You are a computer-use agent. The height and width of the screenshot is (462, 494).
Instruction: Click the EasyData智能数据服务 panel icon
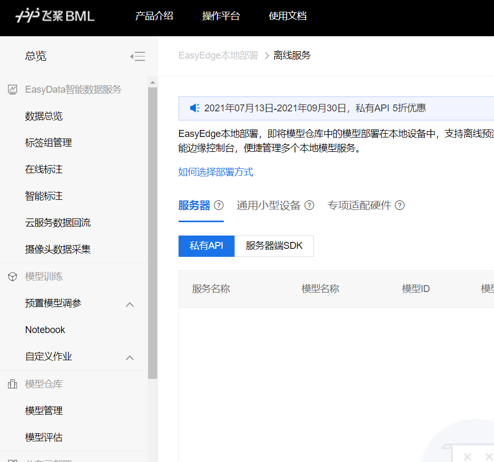tap(12, 90)
